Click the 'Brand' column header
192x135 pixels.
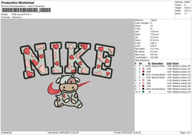pos(176,63)
